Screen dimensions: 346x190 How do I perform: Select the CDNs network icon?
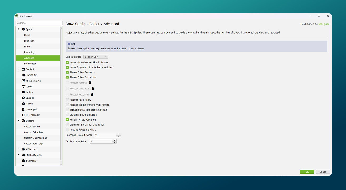[x=23, y=87]
